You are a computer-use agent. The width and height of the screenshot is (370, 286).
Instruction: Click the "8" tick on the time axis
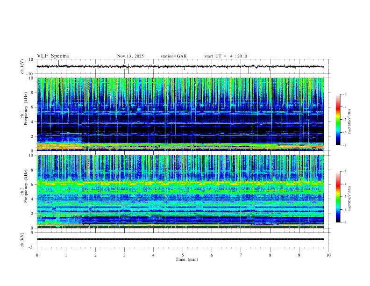pos(270,255)
